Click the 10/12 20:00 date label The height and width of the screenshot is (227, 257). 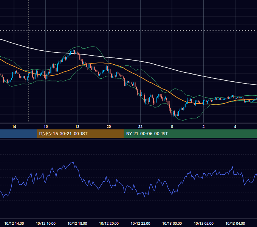pyautogui.click(x=109, y=223)
